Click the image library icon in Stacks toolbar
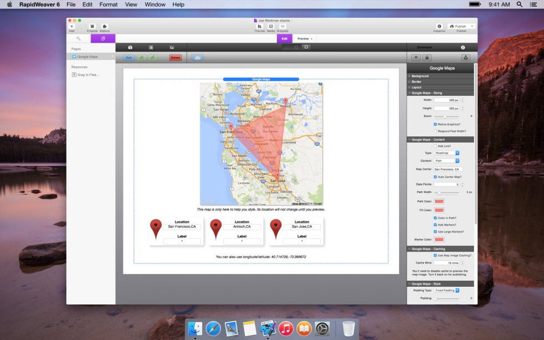 click(172, 47)
